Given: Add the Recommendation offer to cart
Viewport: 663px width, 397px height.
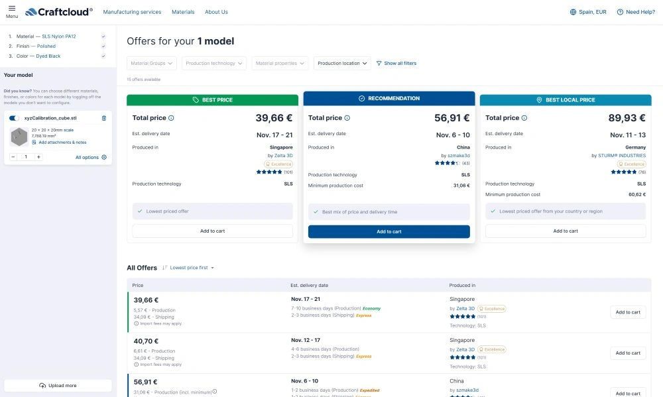Looking at the screenshot, I should click(389, 232).
